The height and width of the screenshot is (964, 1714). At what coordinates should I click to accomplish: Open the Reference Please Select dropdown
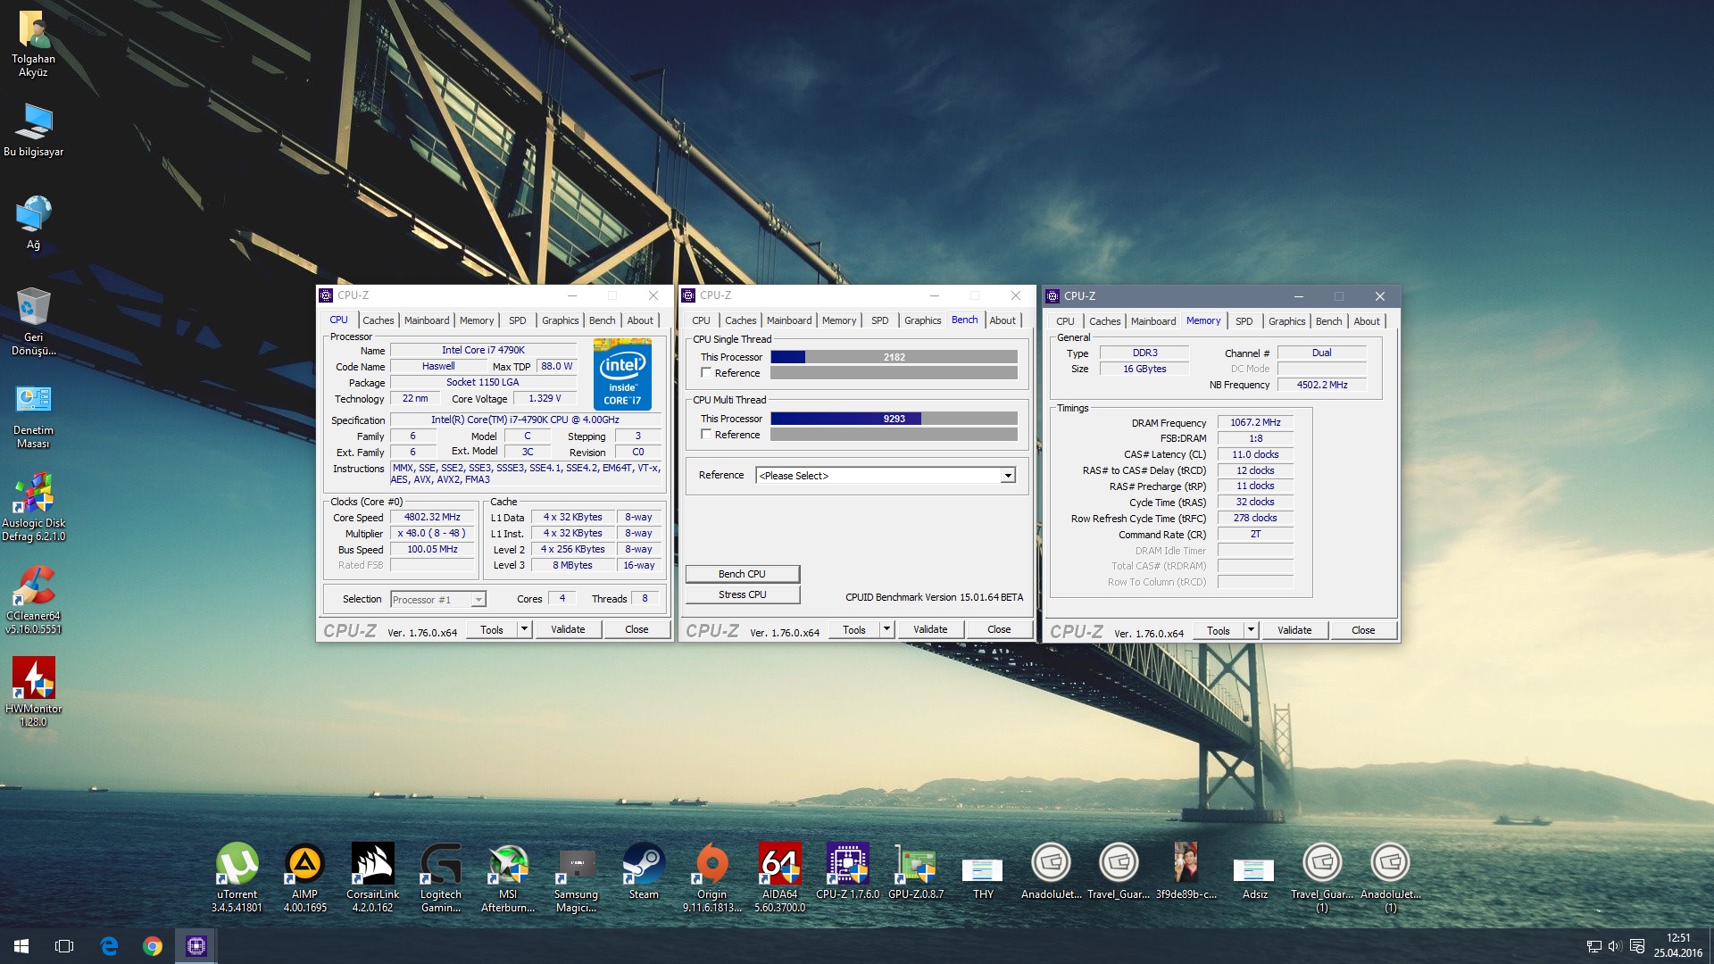click(886, 476)
